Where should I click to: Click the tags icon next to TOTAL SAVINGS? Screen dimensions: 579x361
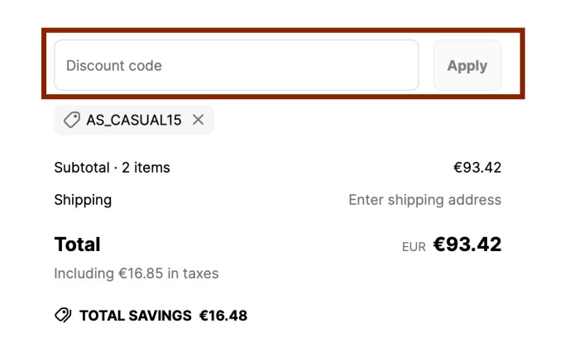coord(63,316)
